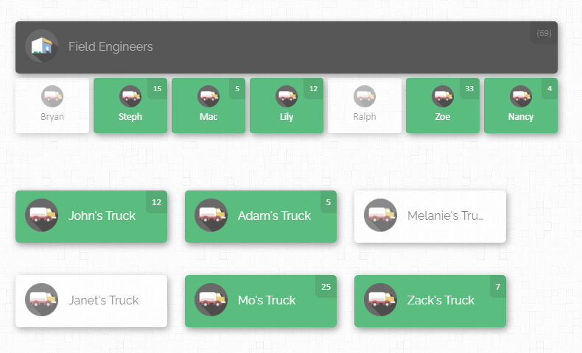The width and height of the screenshot is (582, 353).
Task: Open the Lily engineer tile
Action: click(287, 107)
